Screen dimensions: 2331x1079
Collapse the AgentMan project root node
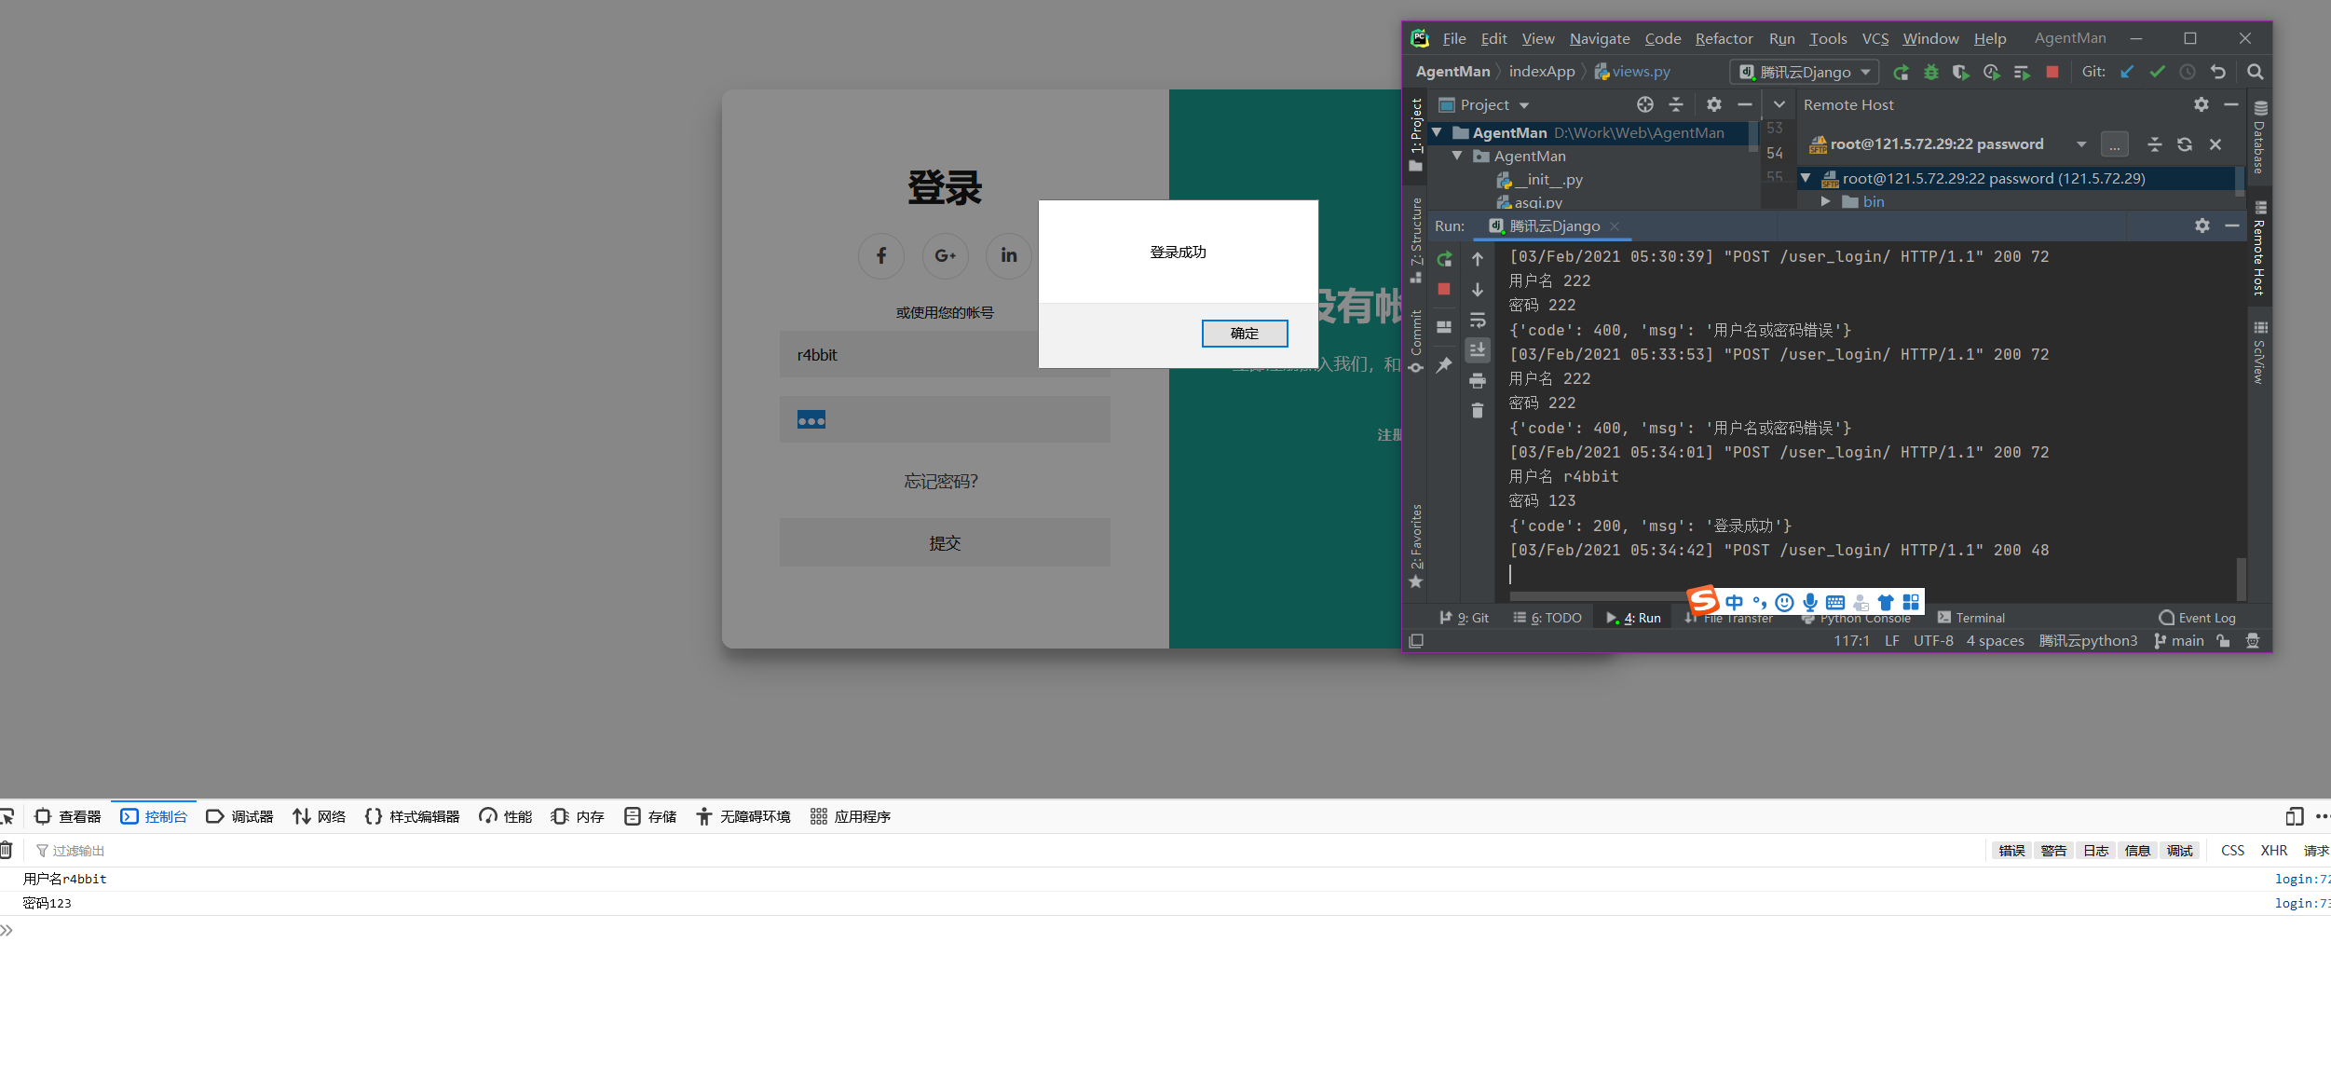click(1438, 133)
